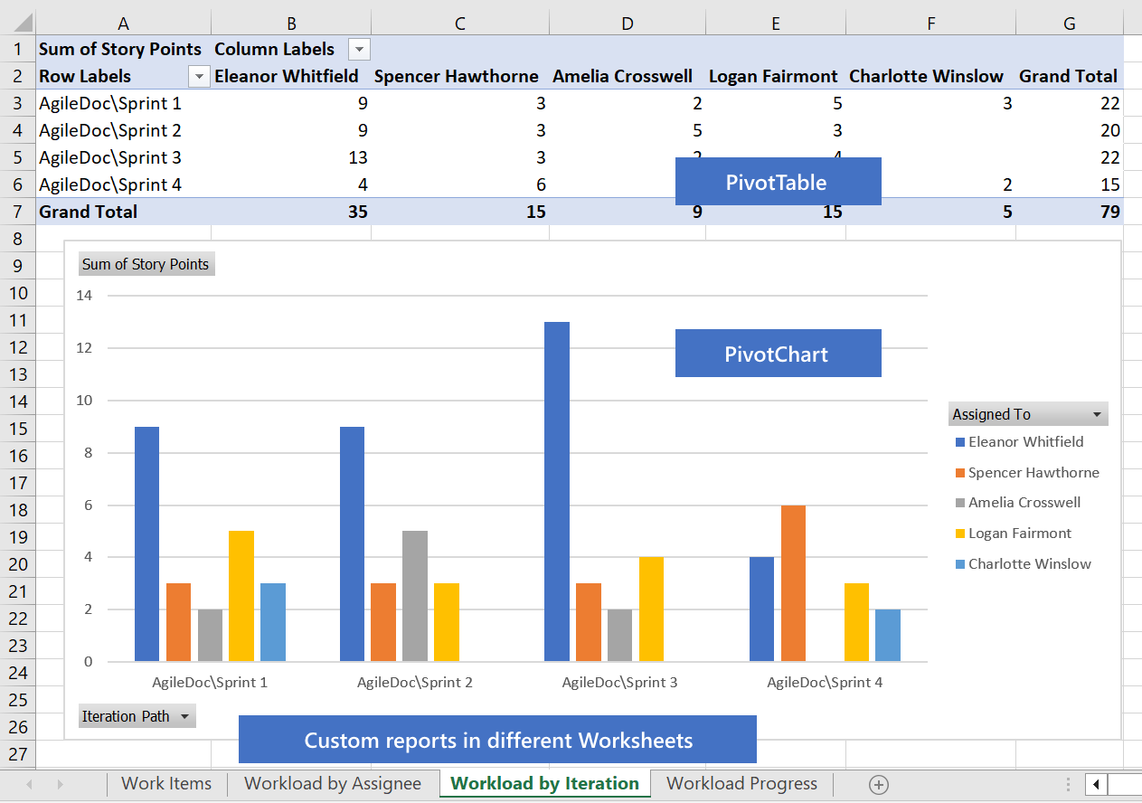This screenshot has width=1142, height=803.
Task: Click the horizontal scrollbar left arrow
Action: (x=1095, y=784)
